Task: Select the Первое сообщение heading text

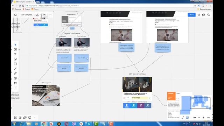Action: [x=72, y=34]
